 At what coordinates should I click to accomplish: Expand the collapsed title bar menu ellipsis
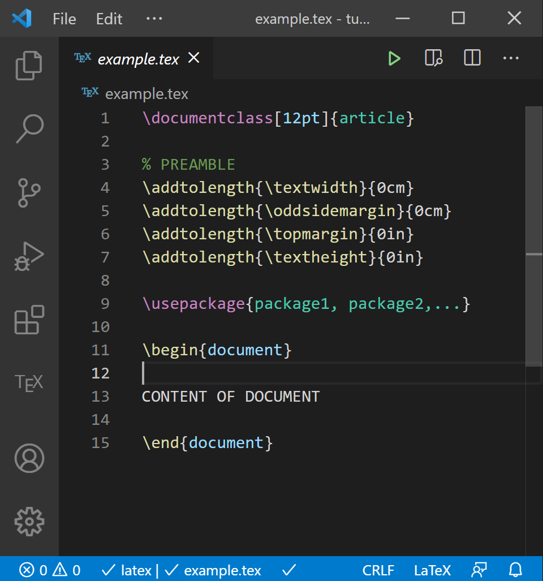154,19
